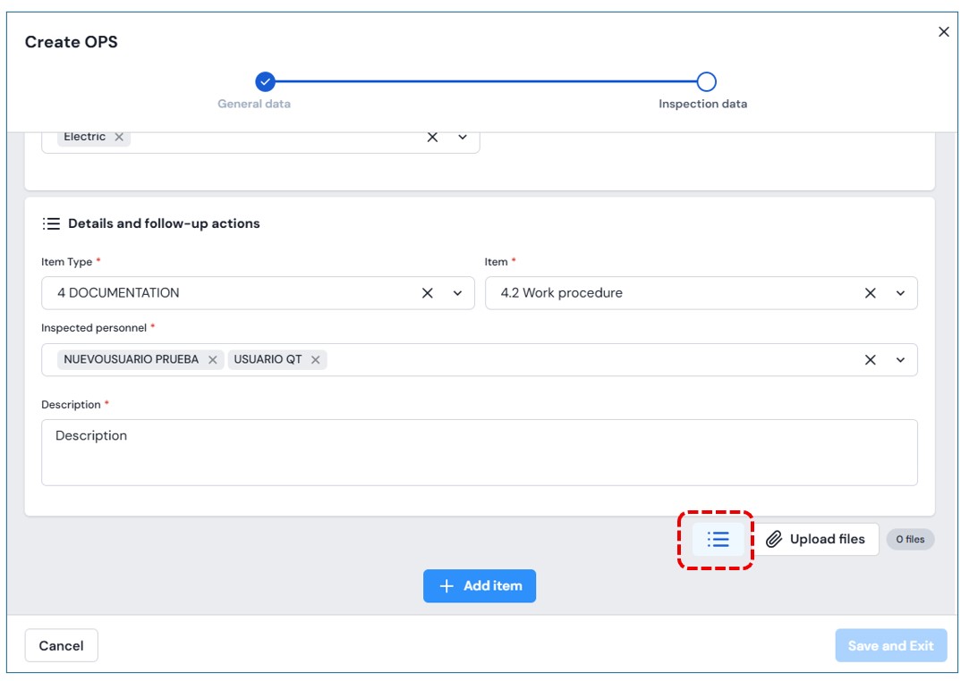Remove NUEVOUSUARIO PRUEBA from inspected personnel
The image size is (969, 681).
tap(213, 360)
